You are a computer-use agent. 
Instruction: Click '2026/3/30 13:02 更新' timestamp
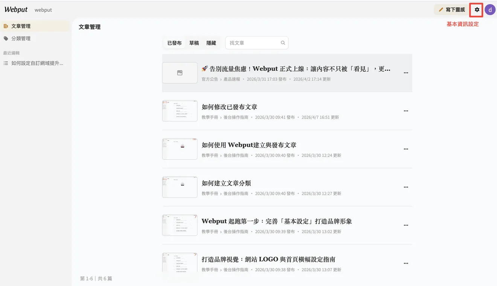point(322,232)
